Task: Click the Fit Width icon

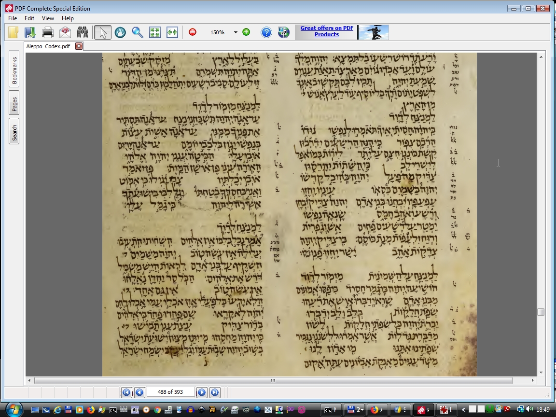Action: [172, 32]
